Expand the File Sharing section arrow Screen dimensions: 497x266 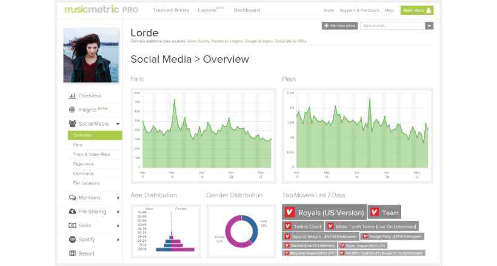click(118, 212)
